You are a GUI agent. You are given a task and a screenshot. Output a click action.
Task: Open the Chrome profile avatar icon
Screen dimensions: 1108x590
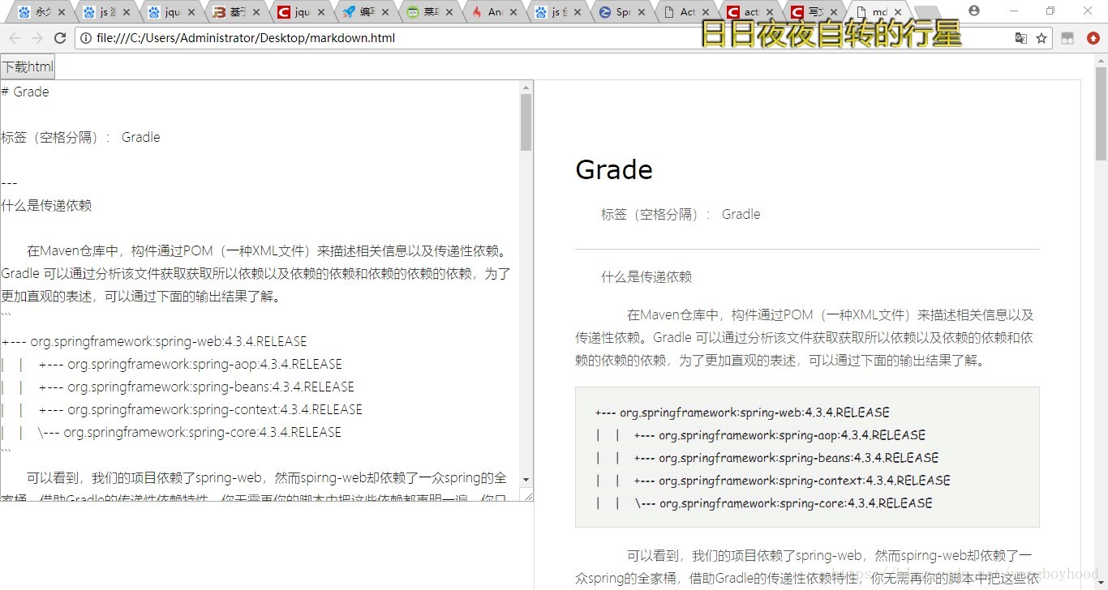tap(974, 11)
